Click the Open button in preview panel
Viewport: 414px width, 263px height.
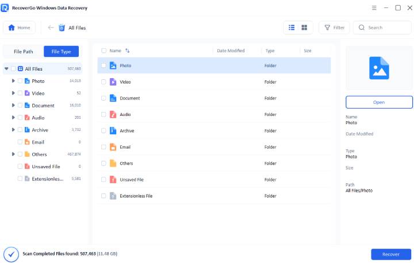tap(379, 102)
